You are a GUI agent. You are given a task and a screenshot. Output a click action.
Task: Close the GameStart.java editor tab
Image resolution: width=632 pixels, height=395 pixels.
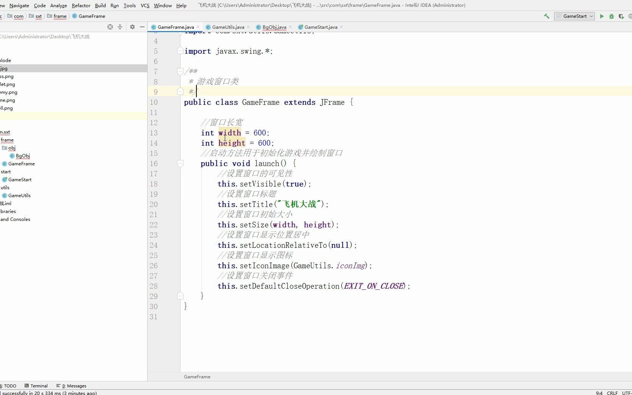(341, 27)
